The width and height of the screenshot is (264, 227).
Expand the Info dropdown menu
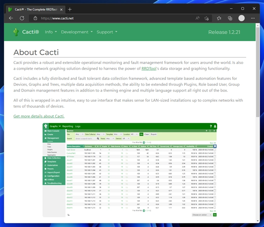point(51,32)
